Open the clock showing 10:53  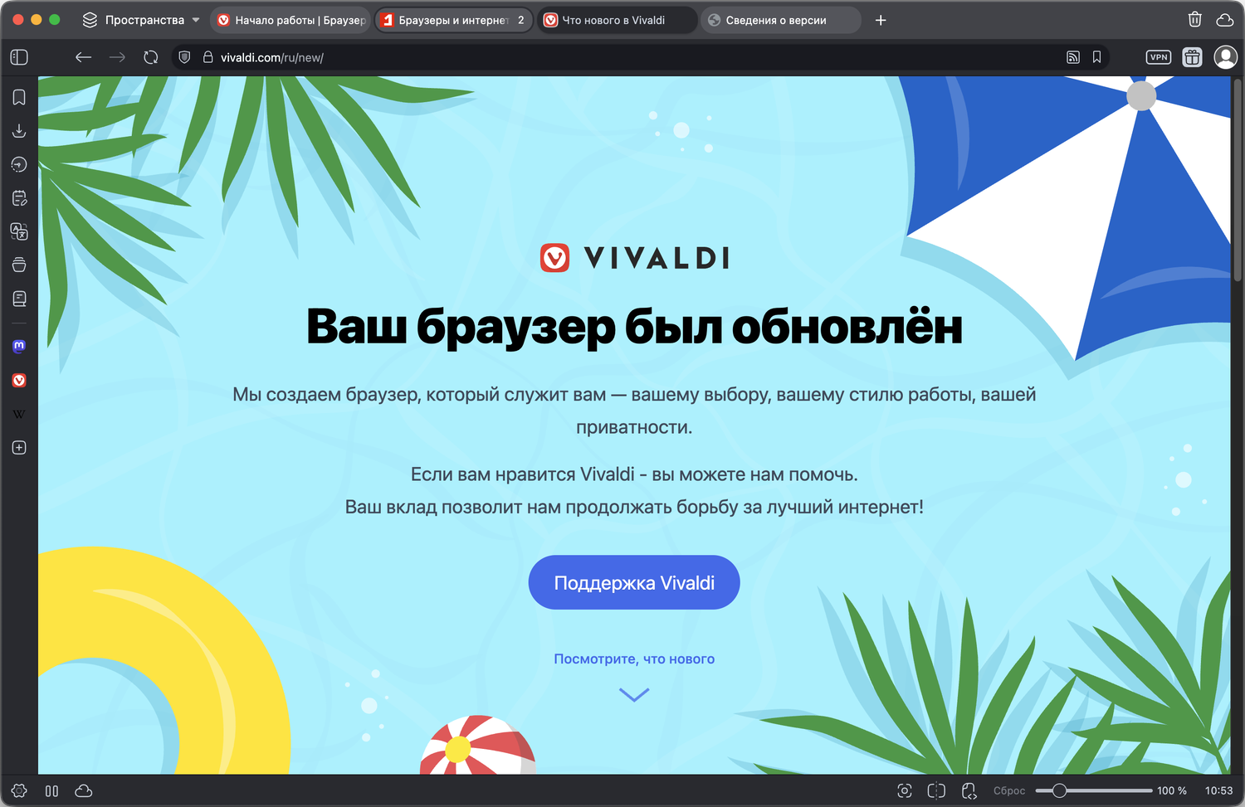pos(1218,791)
